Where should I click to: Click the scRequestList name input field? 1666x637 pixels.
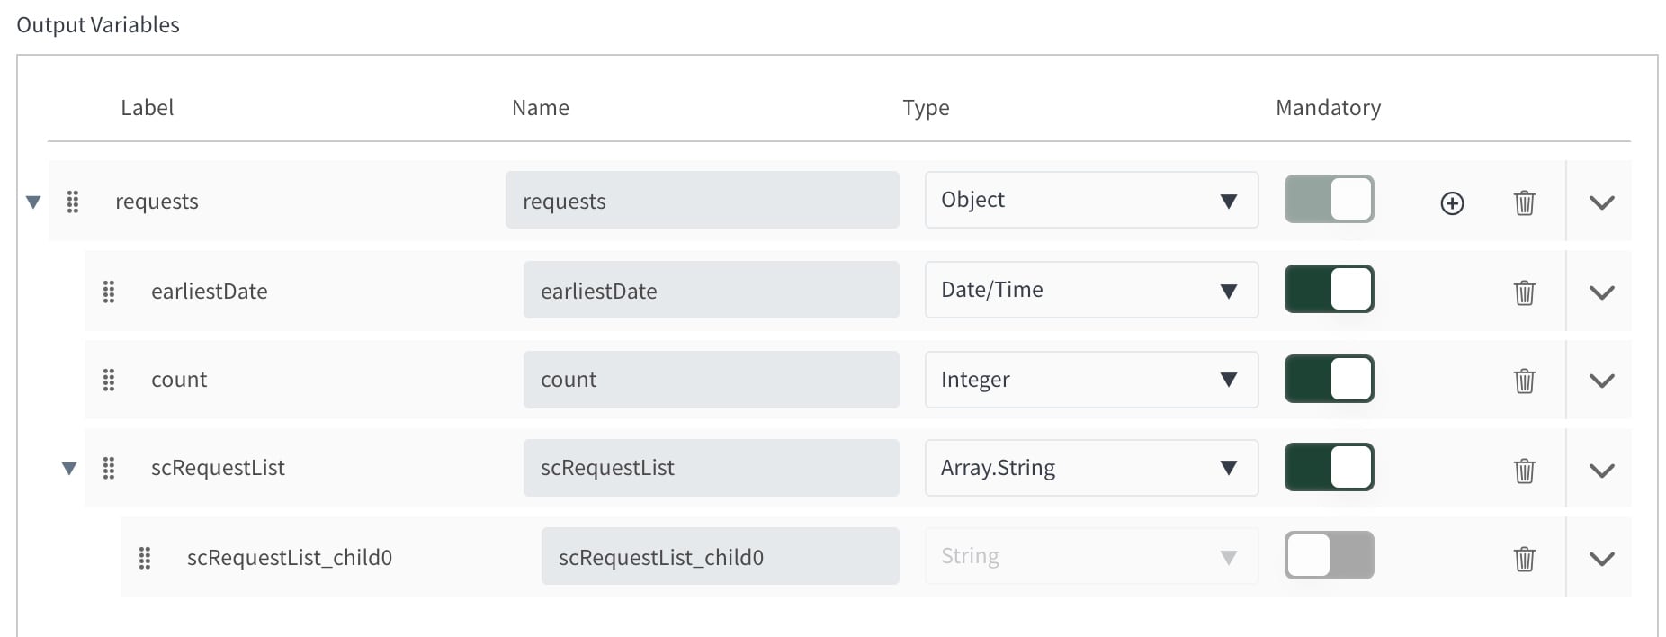pyautogui.click(x=711, y=468)
